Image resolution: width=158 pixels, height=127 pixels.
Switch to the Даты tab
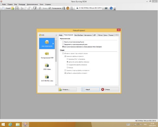coord(106,35)
